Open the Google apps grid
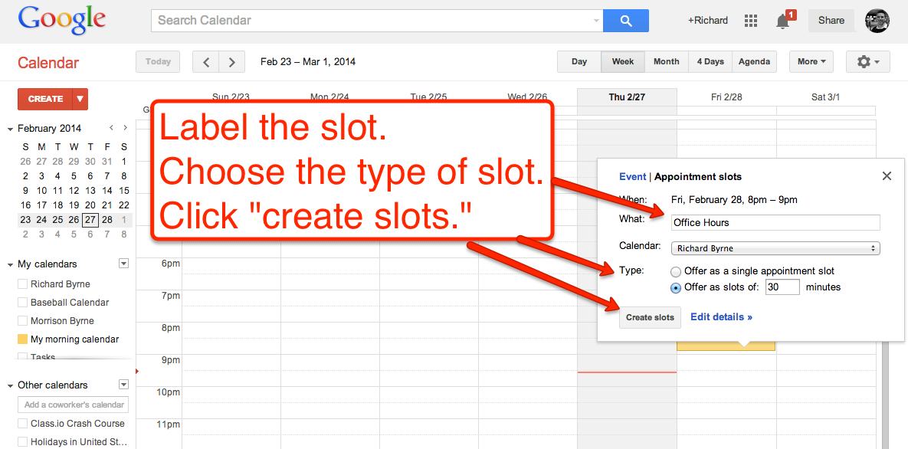Viewport: 908px width, 449px height. click(x=750, y=21)
